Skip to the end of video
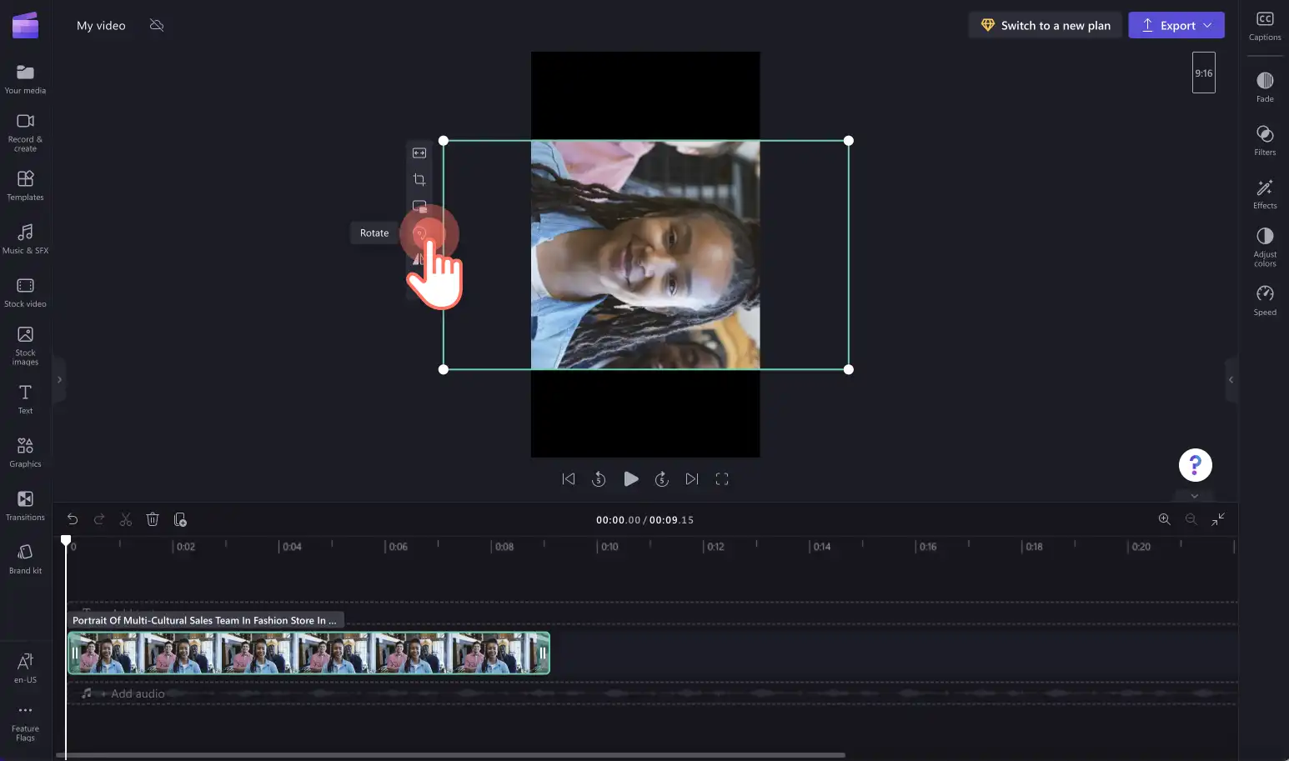 tap(692, 478)
